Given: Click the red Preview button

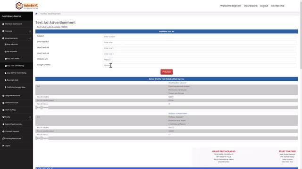Looking at the screenshot, I should [x=167, y=72].
